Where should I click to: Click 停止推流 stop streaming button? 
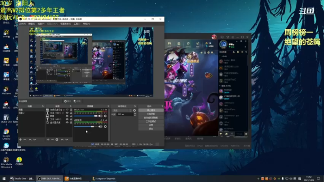(151, 110)
